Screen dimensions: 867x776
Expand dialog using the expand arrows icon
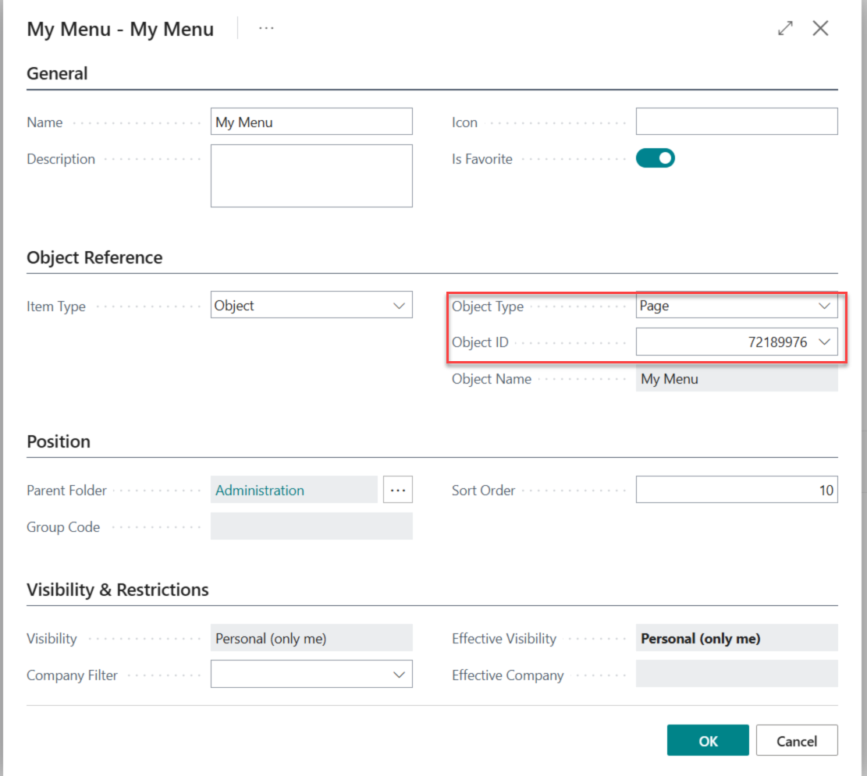pos(785,29)
